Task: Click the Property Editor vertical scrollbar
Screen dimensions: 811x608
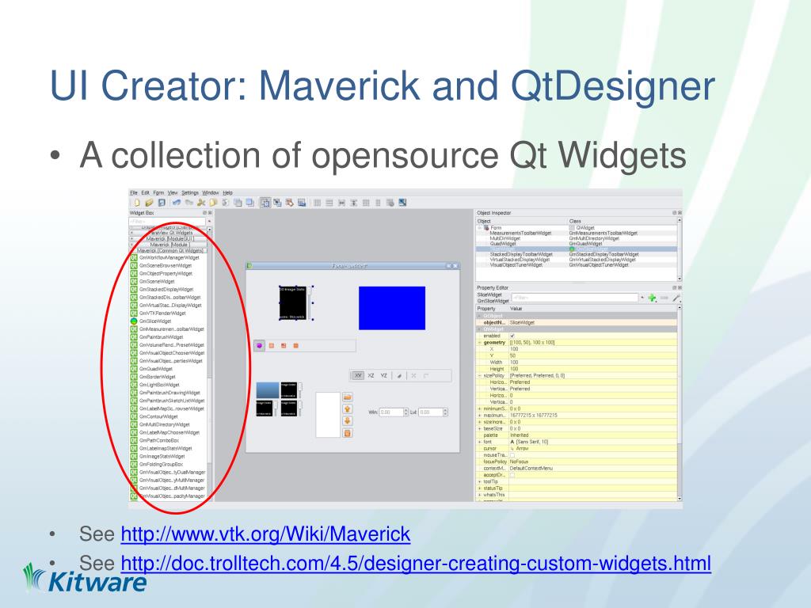Action: coord(680,402)
